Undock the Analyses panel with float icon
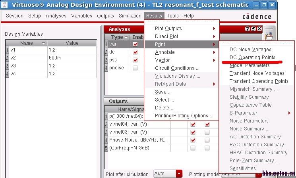 (253, 29)
